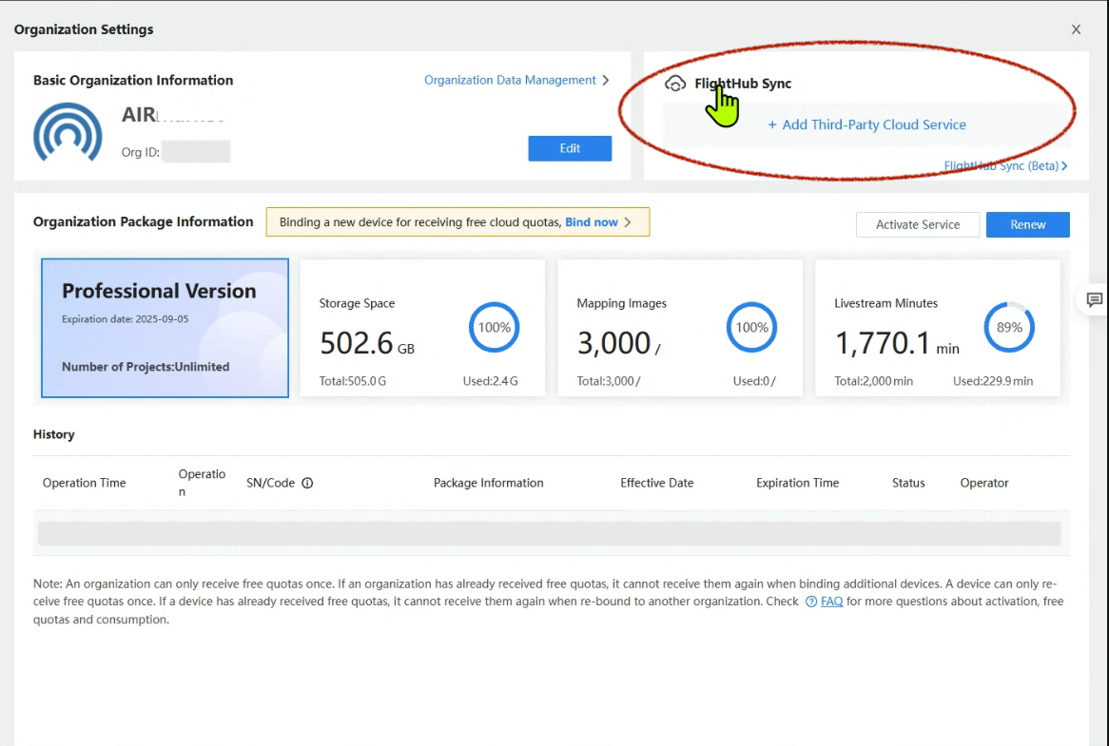Click the Mapping Images 100% progress ring
1109x746 pixels.
751,327
